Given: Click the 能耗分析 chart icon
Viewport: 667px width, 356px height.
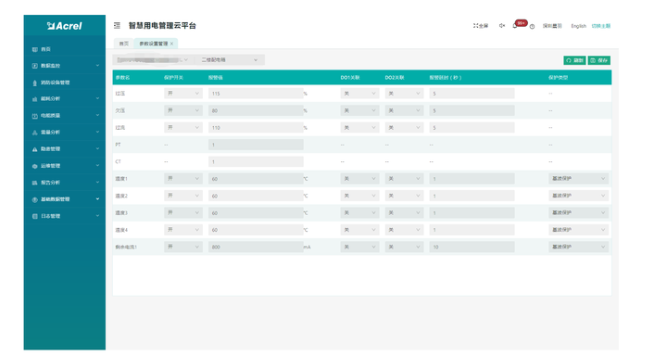Looking at the screenshot, I should [x=35, y=99].
